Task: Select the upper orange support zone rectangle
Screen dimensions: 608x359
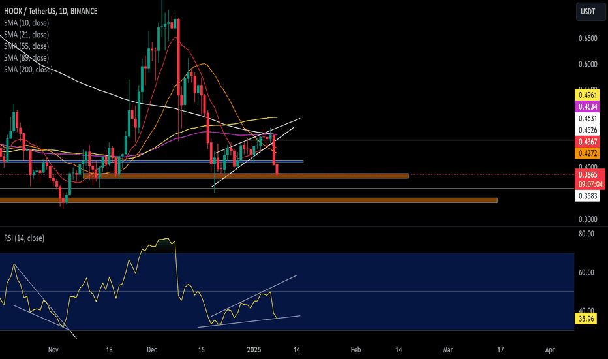Action: [246, 176]
